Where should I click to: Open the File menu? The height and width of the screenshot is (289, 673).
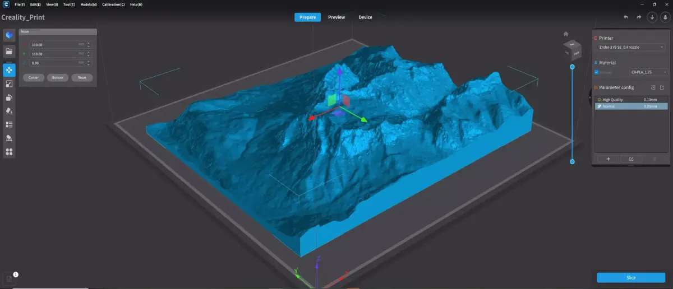(x=20, y=4)
